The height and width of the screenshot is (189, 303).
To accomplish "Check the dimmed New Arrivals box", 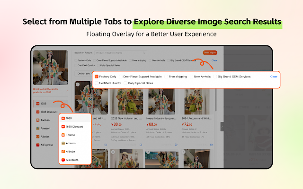I will point(150,60).
